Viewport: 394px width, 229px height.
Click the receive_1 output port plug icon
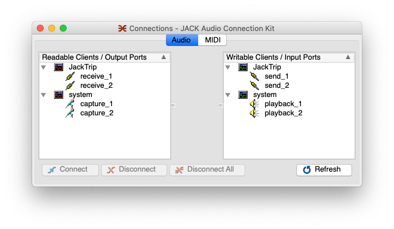[x=70, y=76]
